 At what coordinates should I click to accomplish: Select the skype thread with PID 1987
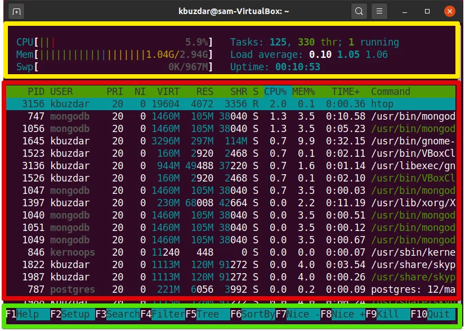(x=231, y=277)
